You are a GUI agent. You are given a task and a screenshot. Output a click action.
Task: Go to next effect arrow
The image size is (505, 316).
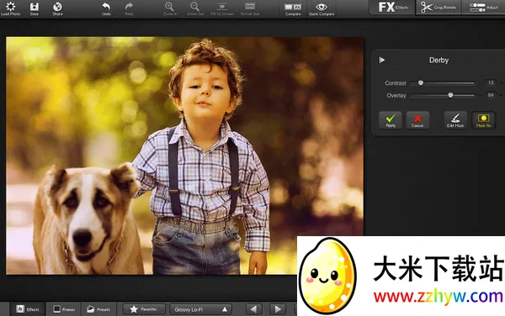278,309
